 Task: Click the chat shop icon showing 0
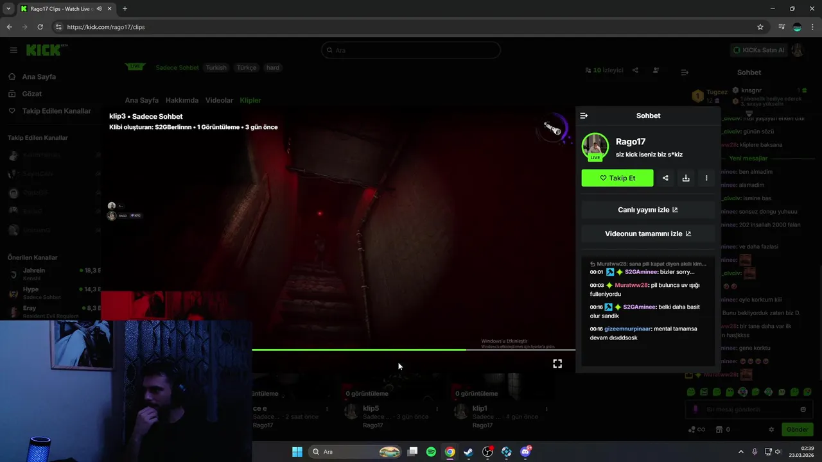pos(723,430)
